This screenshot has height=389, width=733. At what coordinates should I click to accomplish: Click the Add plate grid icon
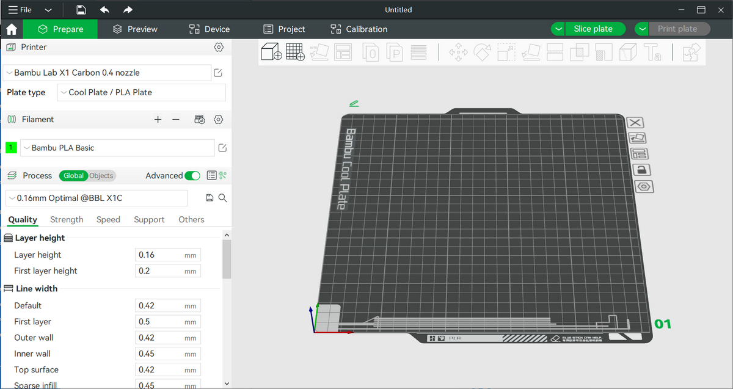(295, 52)
